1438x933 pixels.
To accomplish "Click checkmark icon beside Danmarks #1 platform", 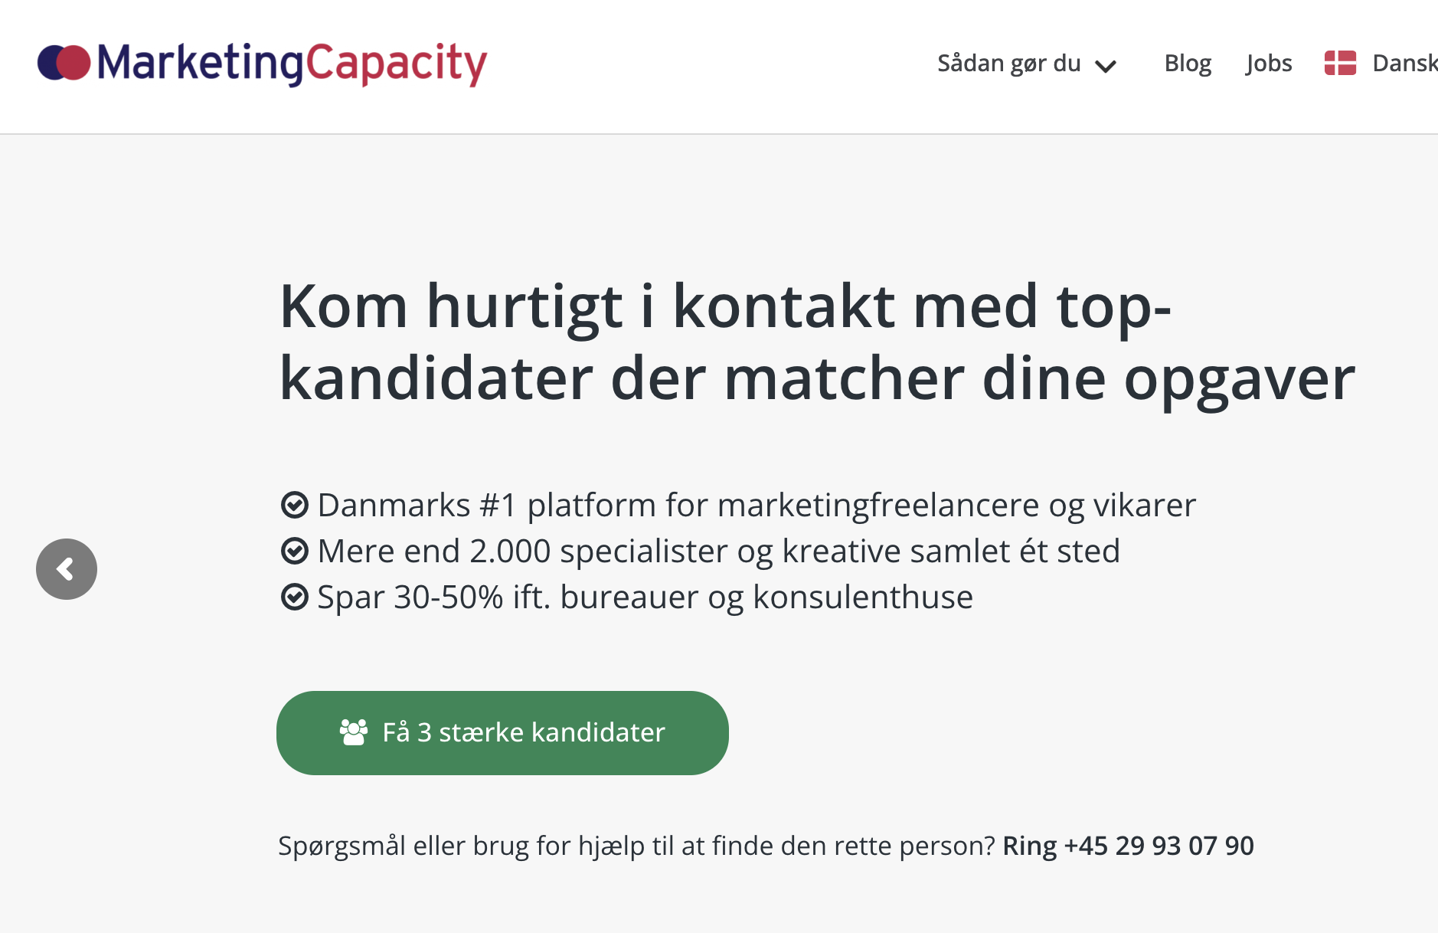I will click(x=295, y=505).
